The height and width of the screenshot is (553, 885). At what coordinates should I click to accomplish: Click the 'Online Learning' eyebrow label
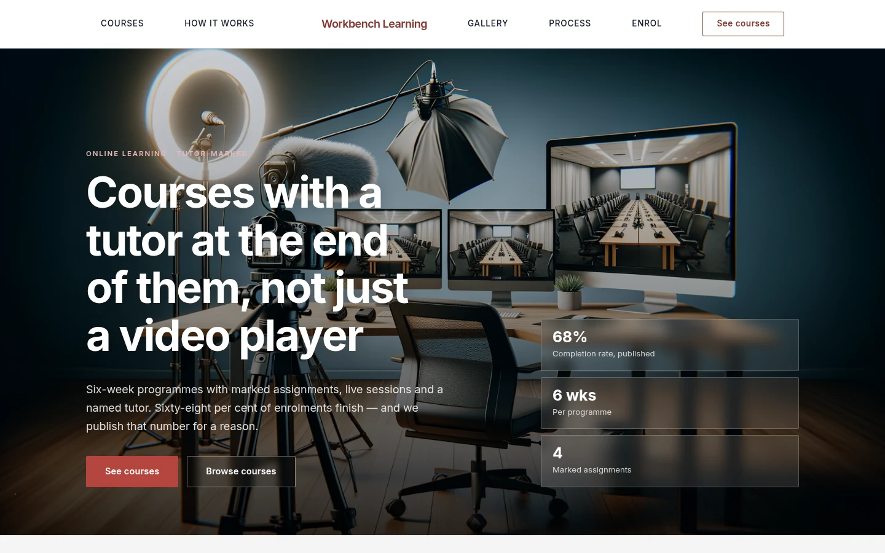point(167,154)
